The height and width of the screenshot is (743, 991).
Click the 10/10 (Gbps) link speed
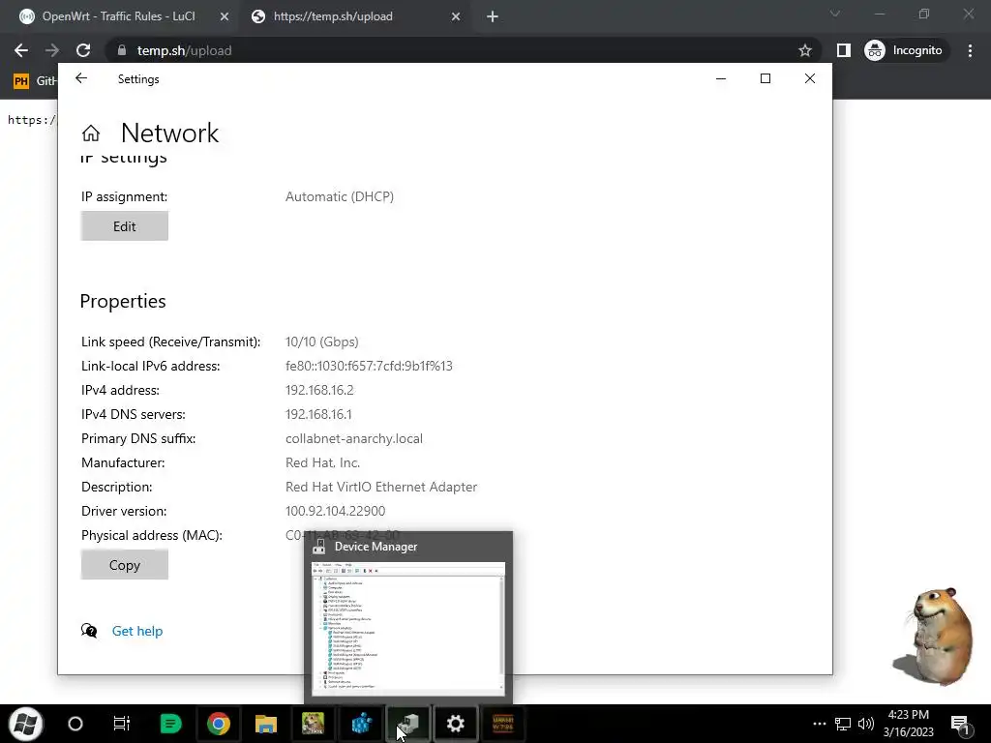pos(321,342)
